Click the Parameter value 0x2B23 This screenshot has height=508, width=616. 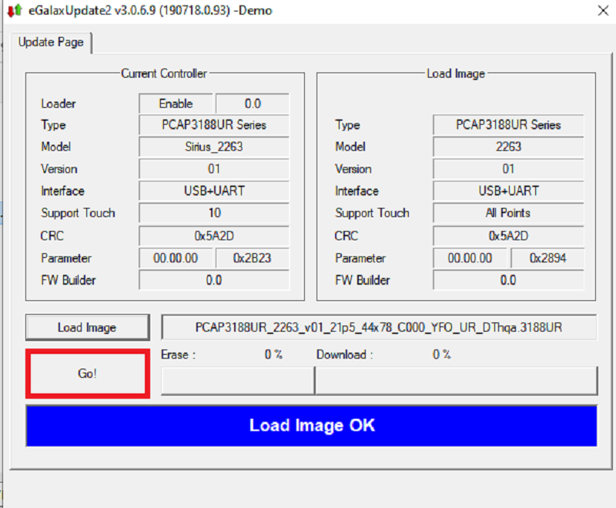pyautogui.click(x=252, y=259)
